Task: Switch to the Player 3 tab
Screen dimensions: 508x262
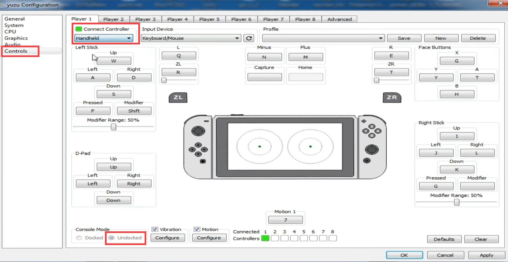Action: [x=145, y=19]
